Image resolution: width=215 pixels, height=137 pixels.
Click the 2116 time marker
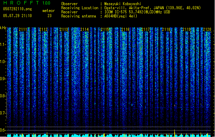pyautogui.click(x=125, y=29)
